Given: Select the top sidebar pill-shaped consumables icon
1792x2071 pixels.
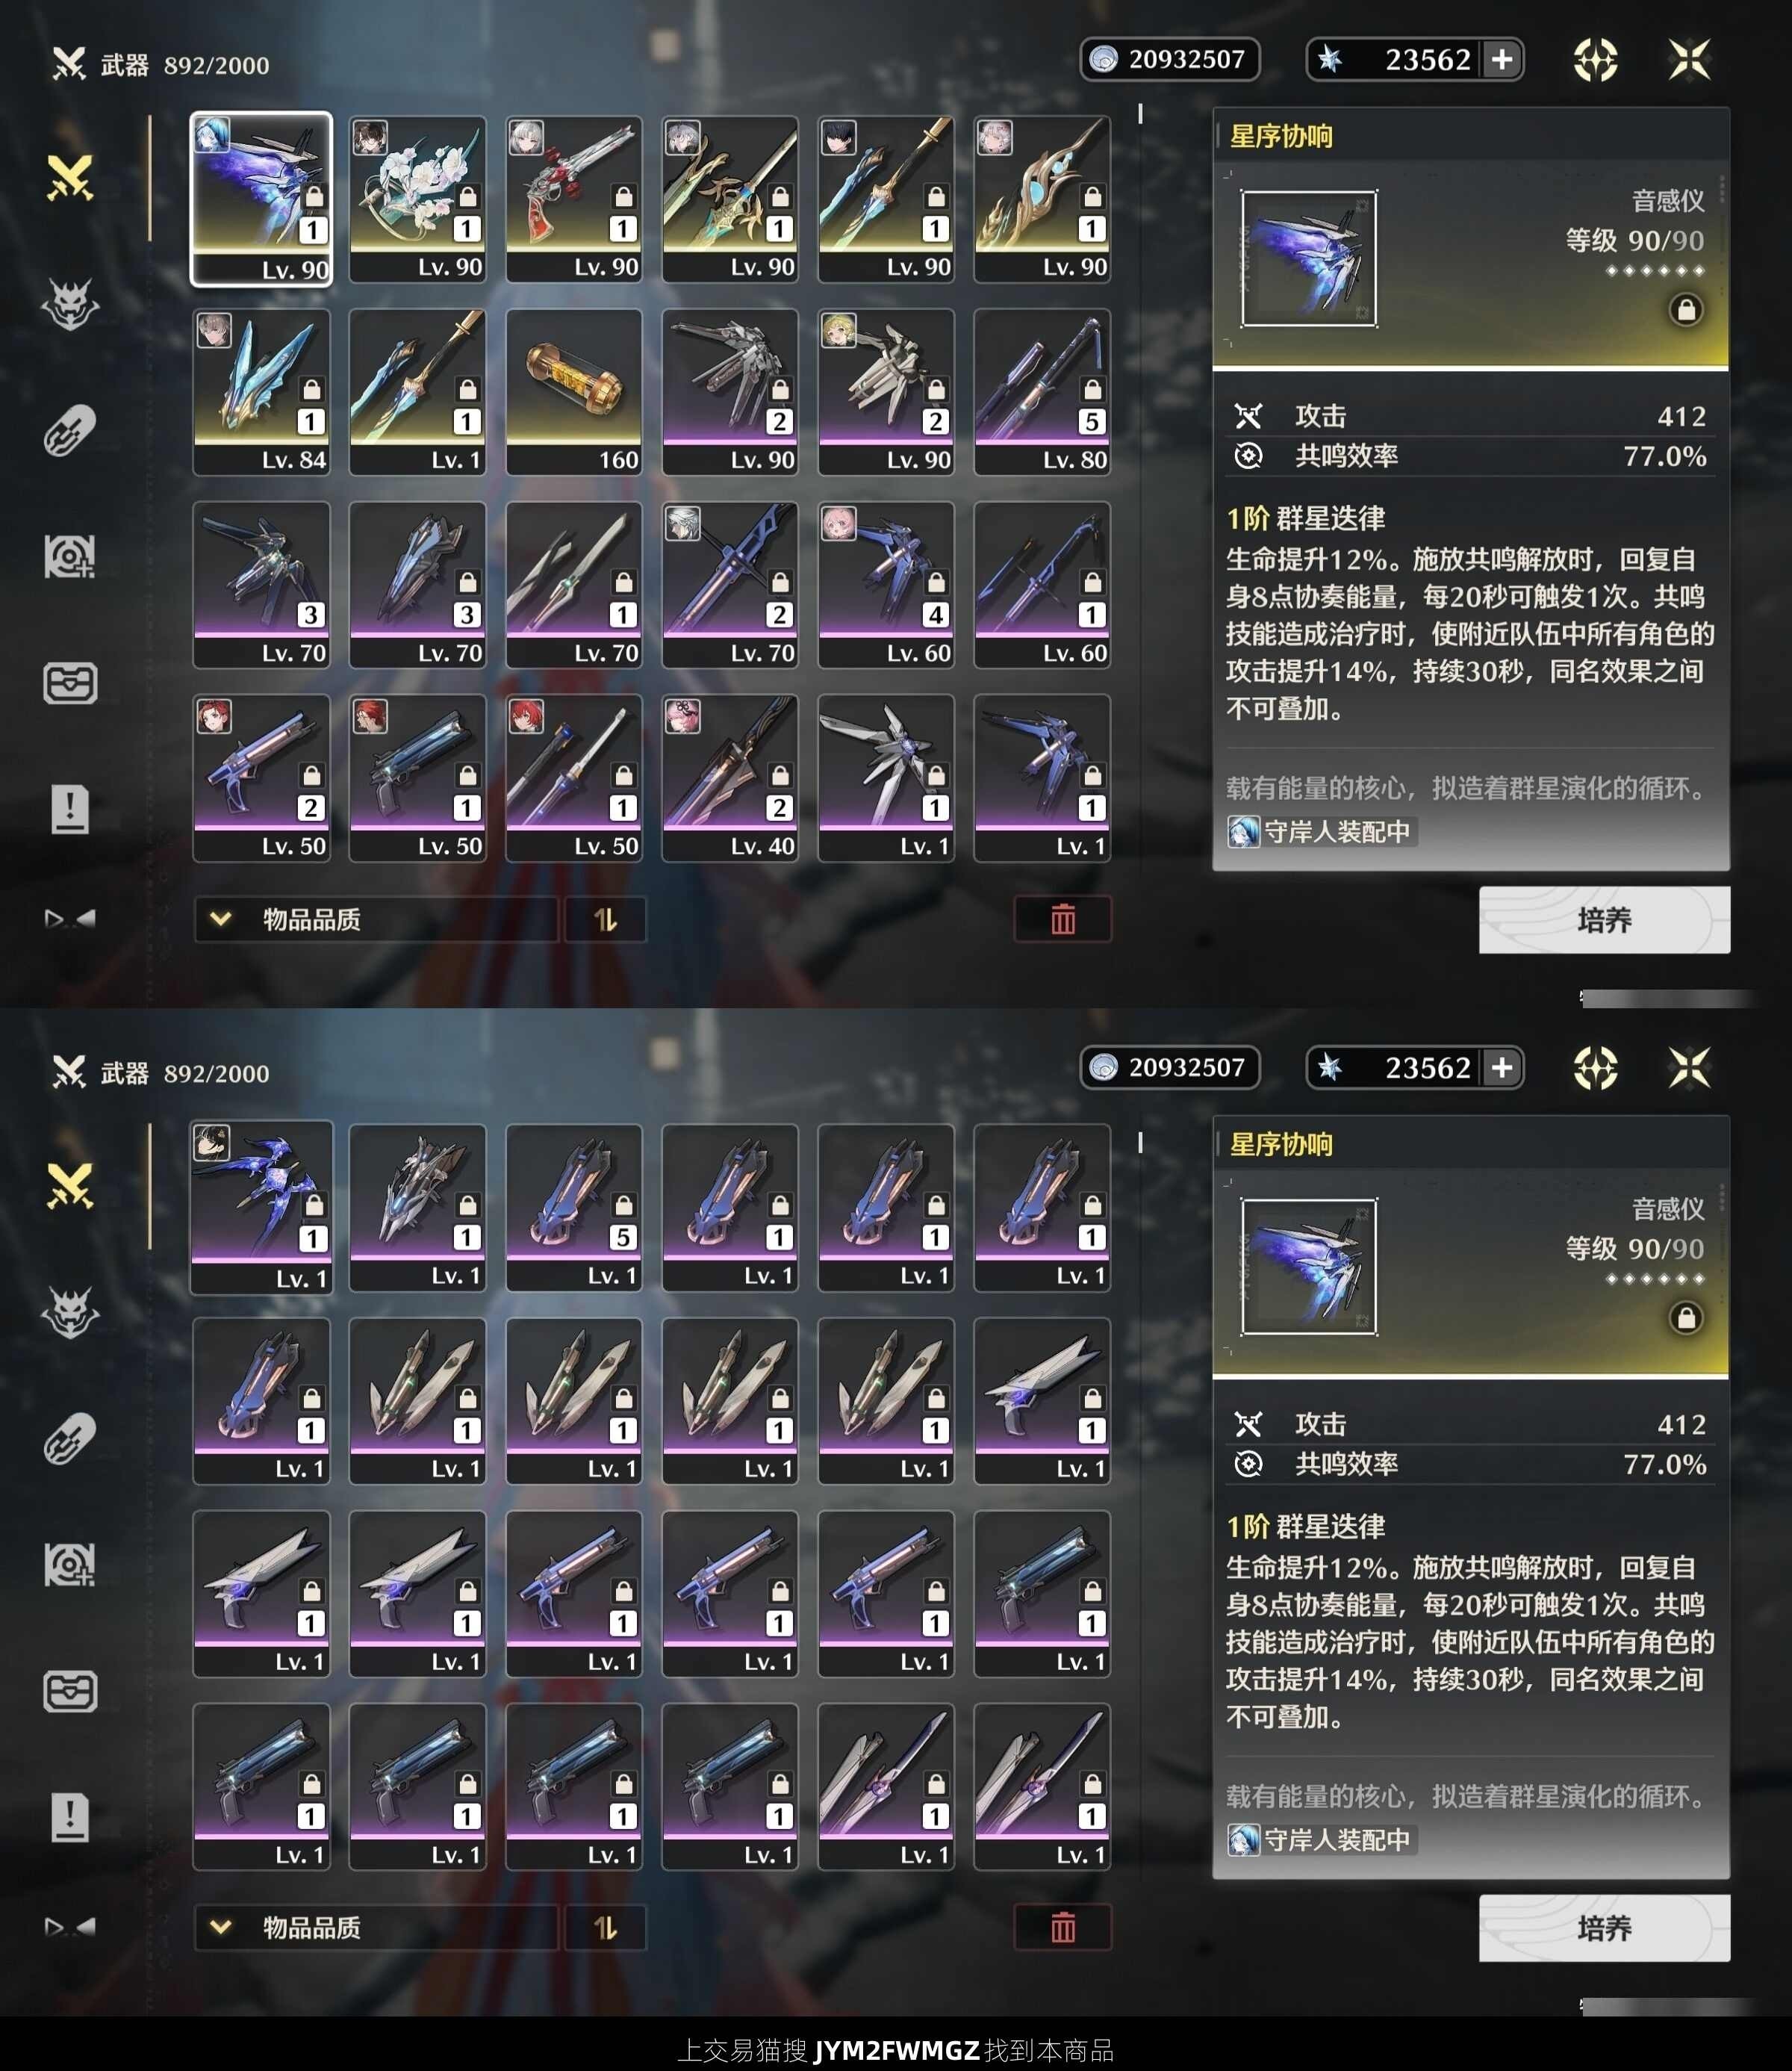Looking at the screenshot, I should 70,430.
